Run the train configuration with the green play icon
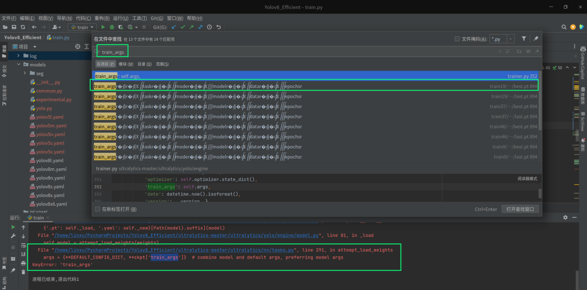 click(x=103, y=27)
